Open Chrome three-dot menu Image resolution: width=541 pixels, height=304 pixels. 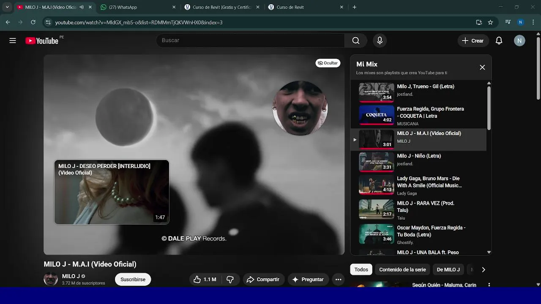click(533, 22)
